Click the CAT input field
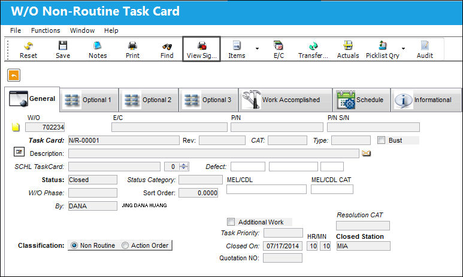463x277 pixels. [x=288, y=140]
